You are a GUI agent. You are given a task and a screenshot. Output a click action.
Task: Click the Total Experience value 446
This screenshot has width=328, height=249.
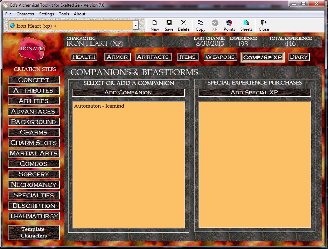pos(290,44)
